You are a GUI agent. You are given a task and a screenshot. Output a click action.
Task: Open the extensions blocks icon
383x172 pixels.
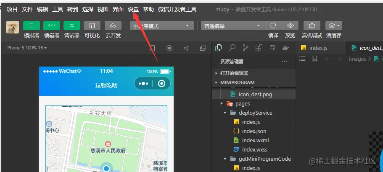tap(259, 48)
